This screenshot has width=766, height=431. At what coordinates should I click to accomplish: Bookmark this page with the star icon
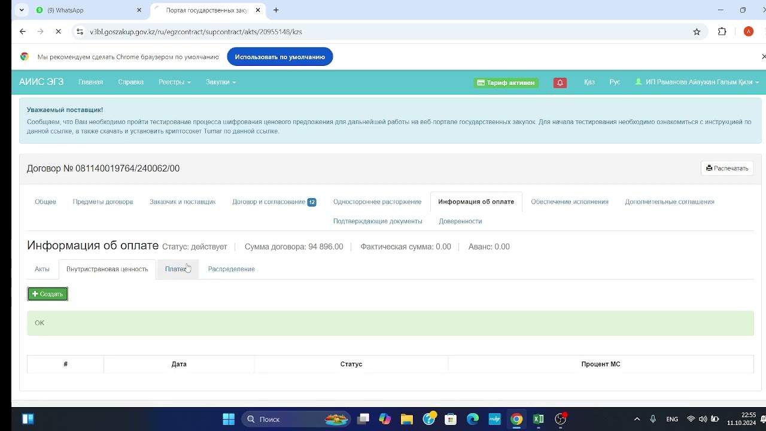click(697, 32)
